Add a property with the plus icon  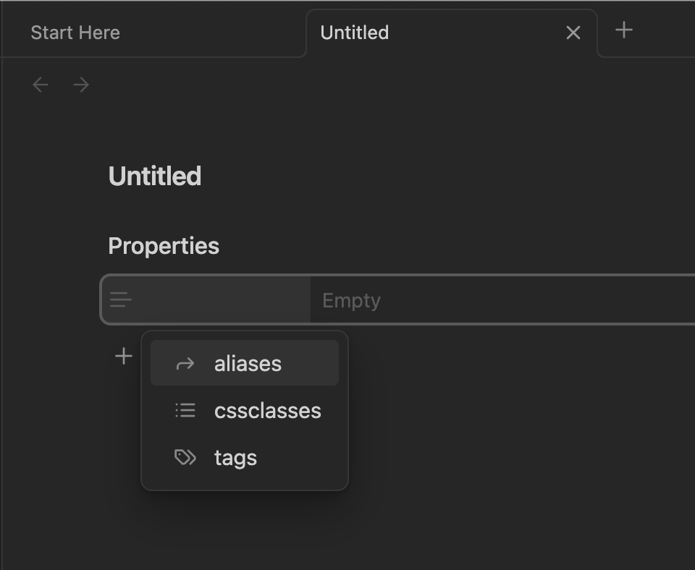click(x=124, y=356)
